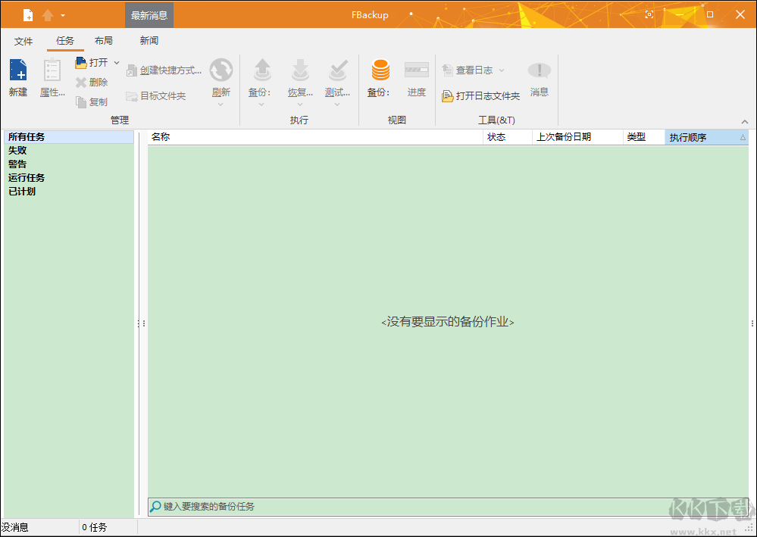Open the 文件 menu tab
The width and height of the screenshot is (757, 537).
pos(23,41)
